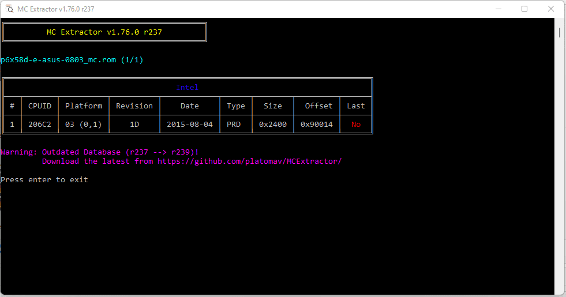This screenshot has height=297, width=566.
Task: Minimize the MC Extractor window
Action: pyautogui.click(x=498, y=9)
